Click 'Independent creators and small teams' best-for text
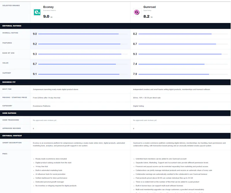 click(x=172, y=89)
